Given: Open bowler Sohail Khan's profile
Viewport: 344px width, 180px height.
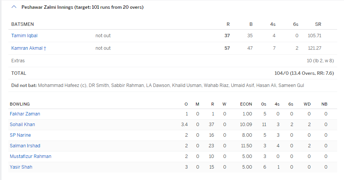Looking at the screenshot, I should [22, 125].
